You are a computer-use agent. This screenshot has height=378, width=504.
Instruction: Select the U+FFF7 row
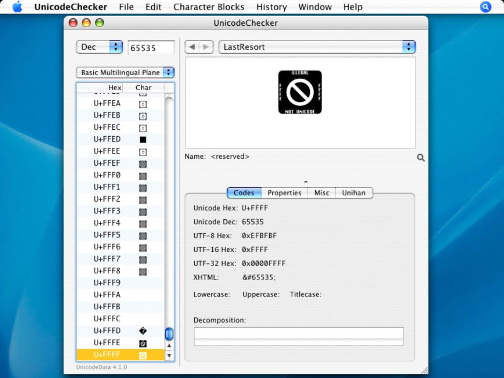pyautogui.click(x=121, y=259)
